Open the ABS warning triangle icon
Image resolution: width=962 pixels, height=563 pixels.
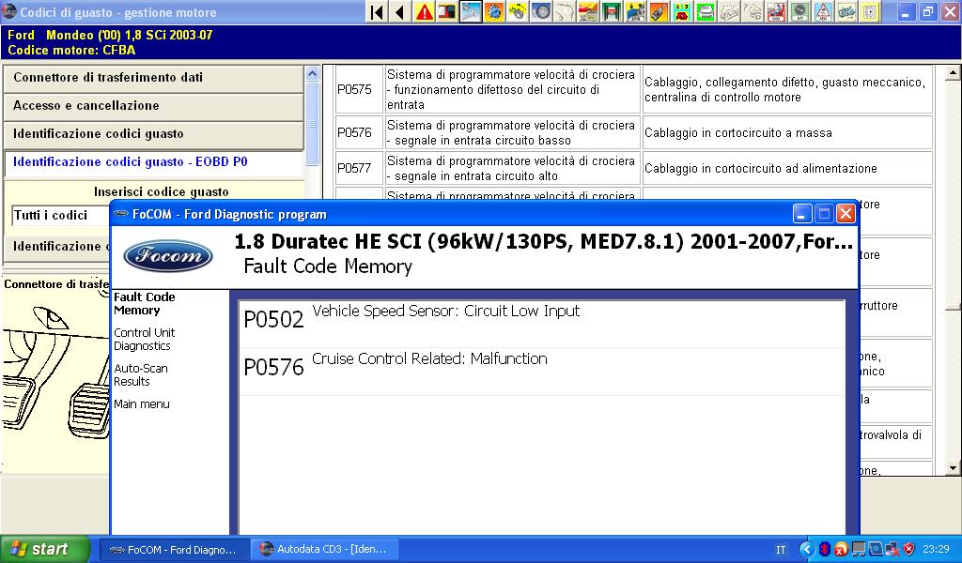point(823,11)
